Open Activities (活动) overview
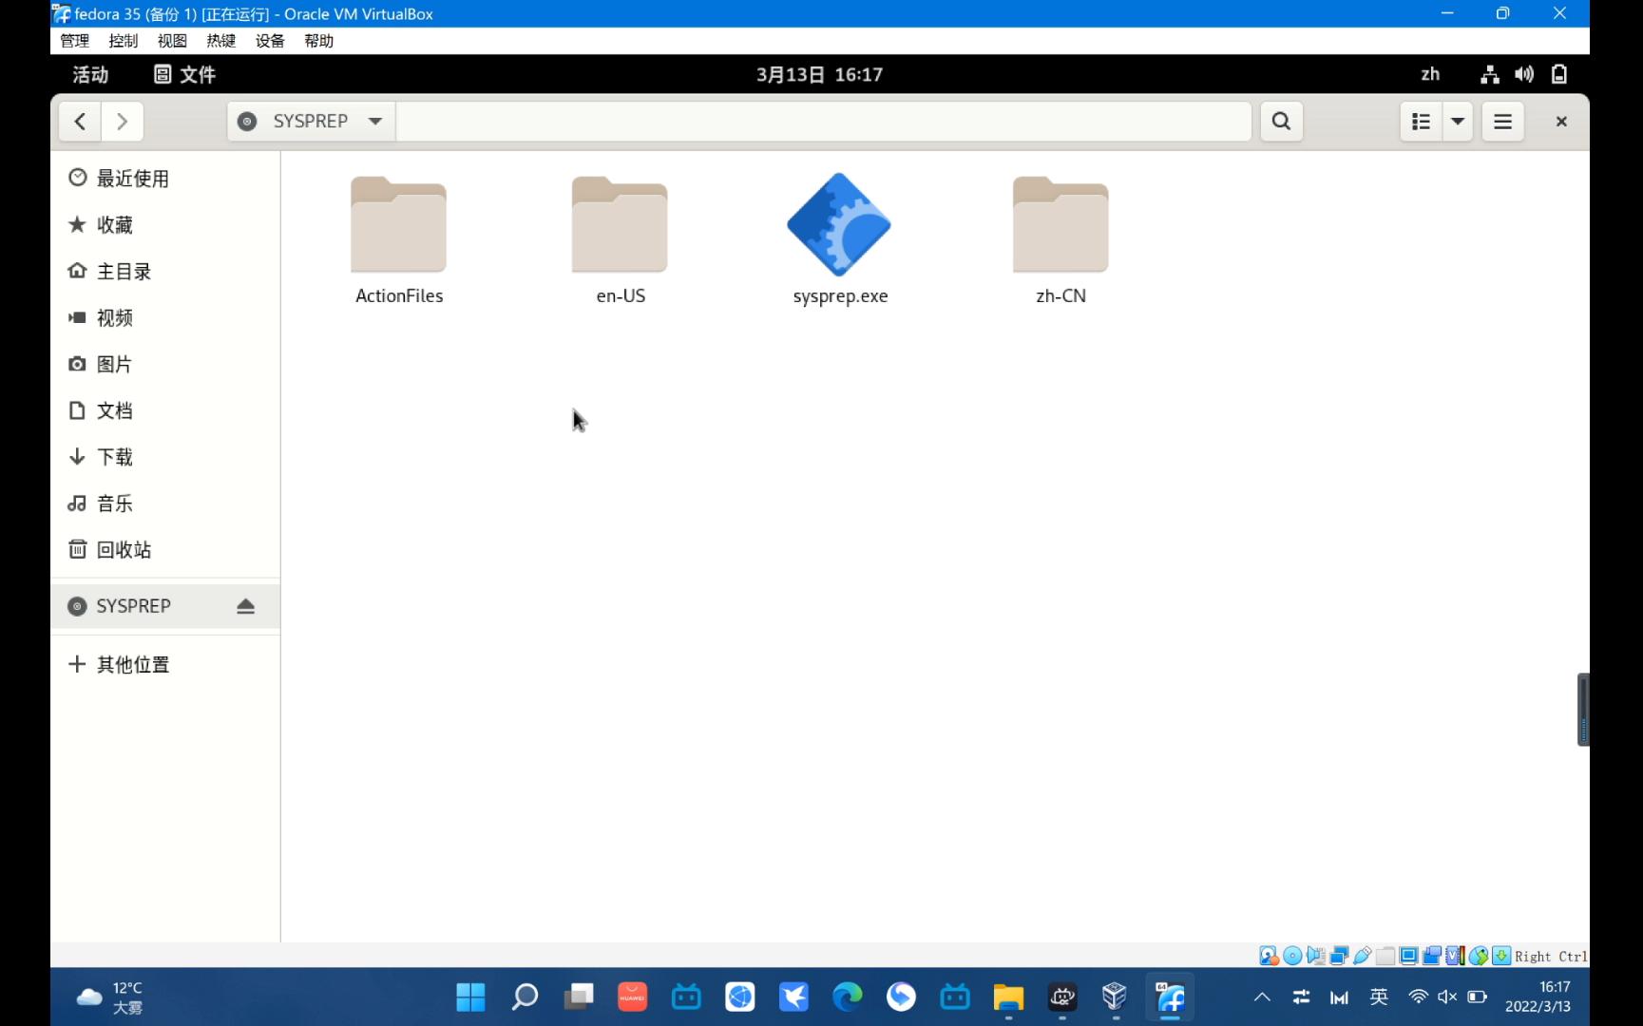 click(x=91, y=74)
